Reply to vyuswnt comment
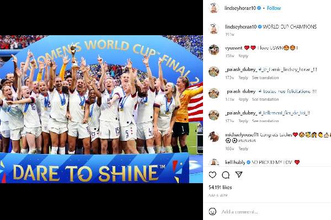331x220 pixels. [243, 56]
